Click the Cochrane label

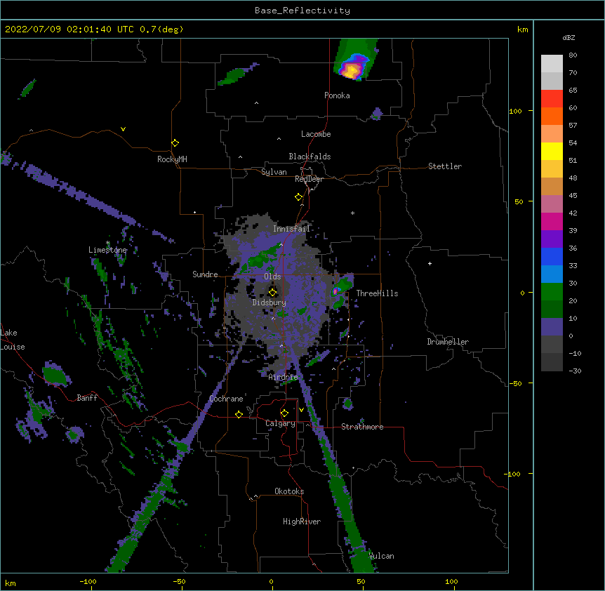226,399
